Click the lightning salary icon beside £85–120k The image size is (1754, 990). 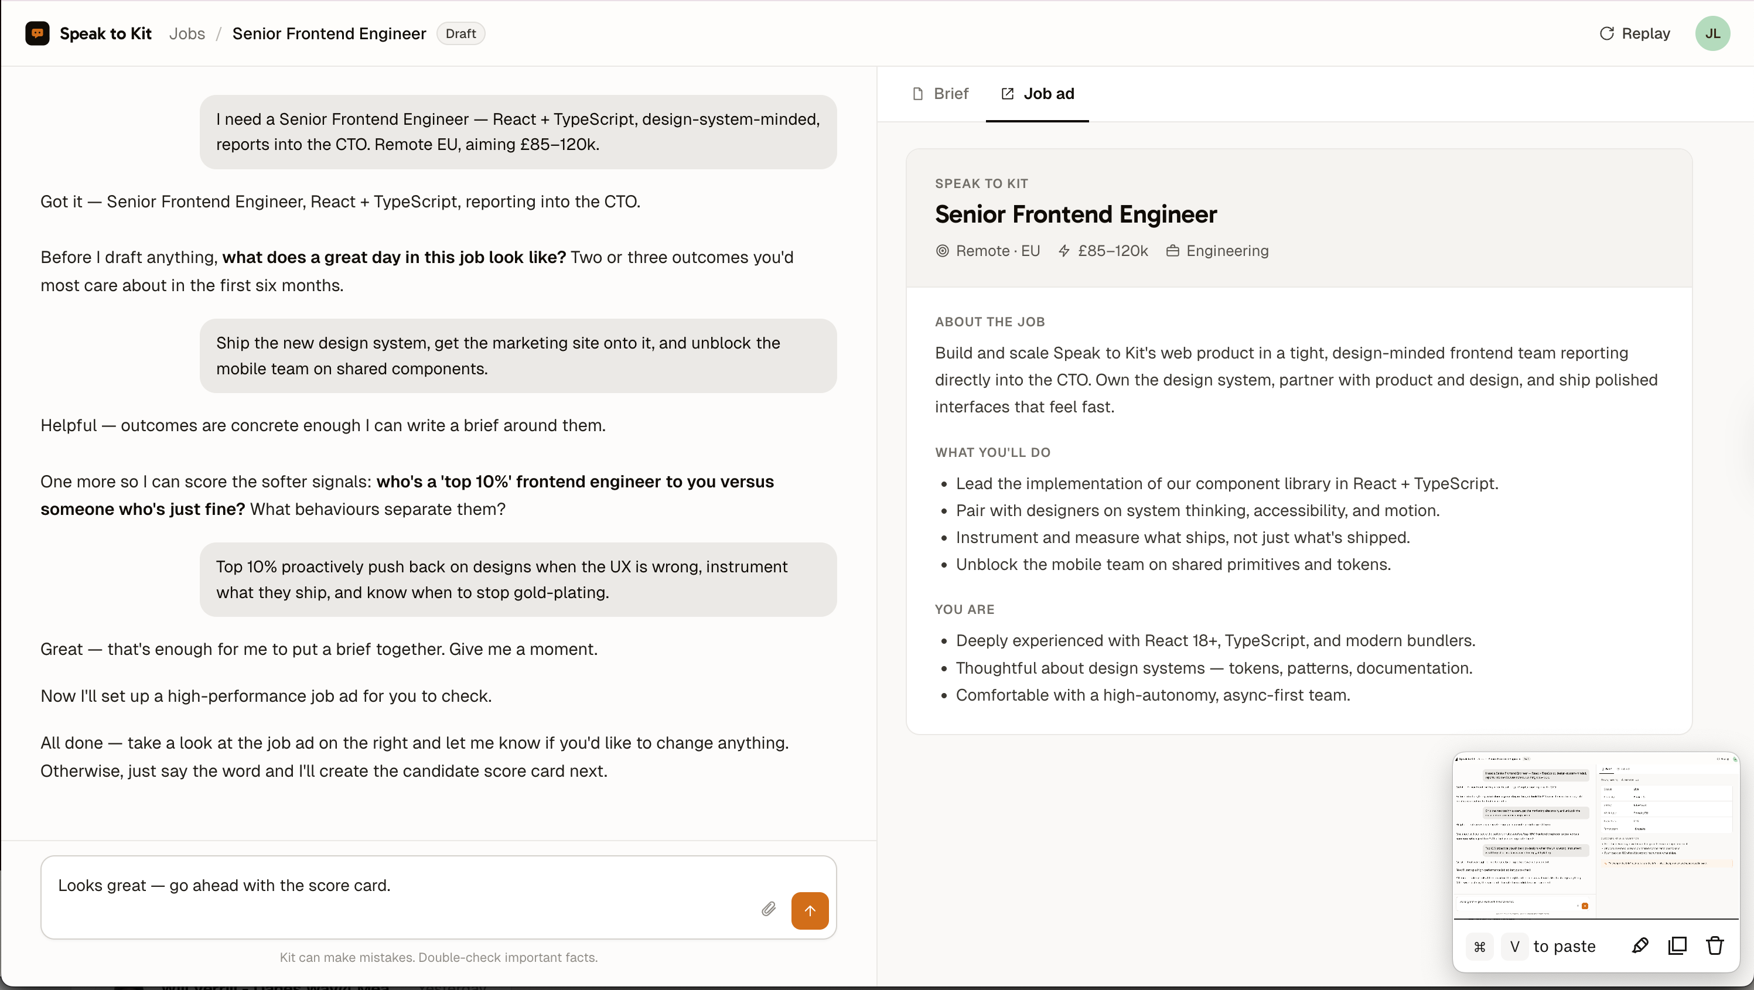point(1064,251)
